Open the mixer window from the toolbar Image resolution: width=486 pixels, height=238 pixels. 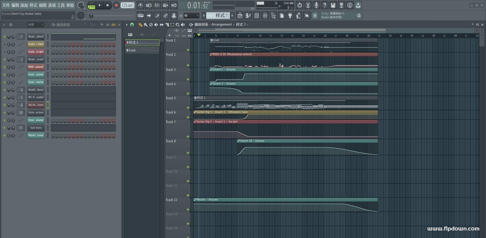click(x=265, y=16)
